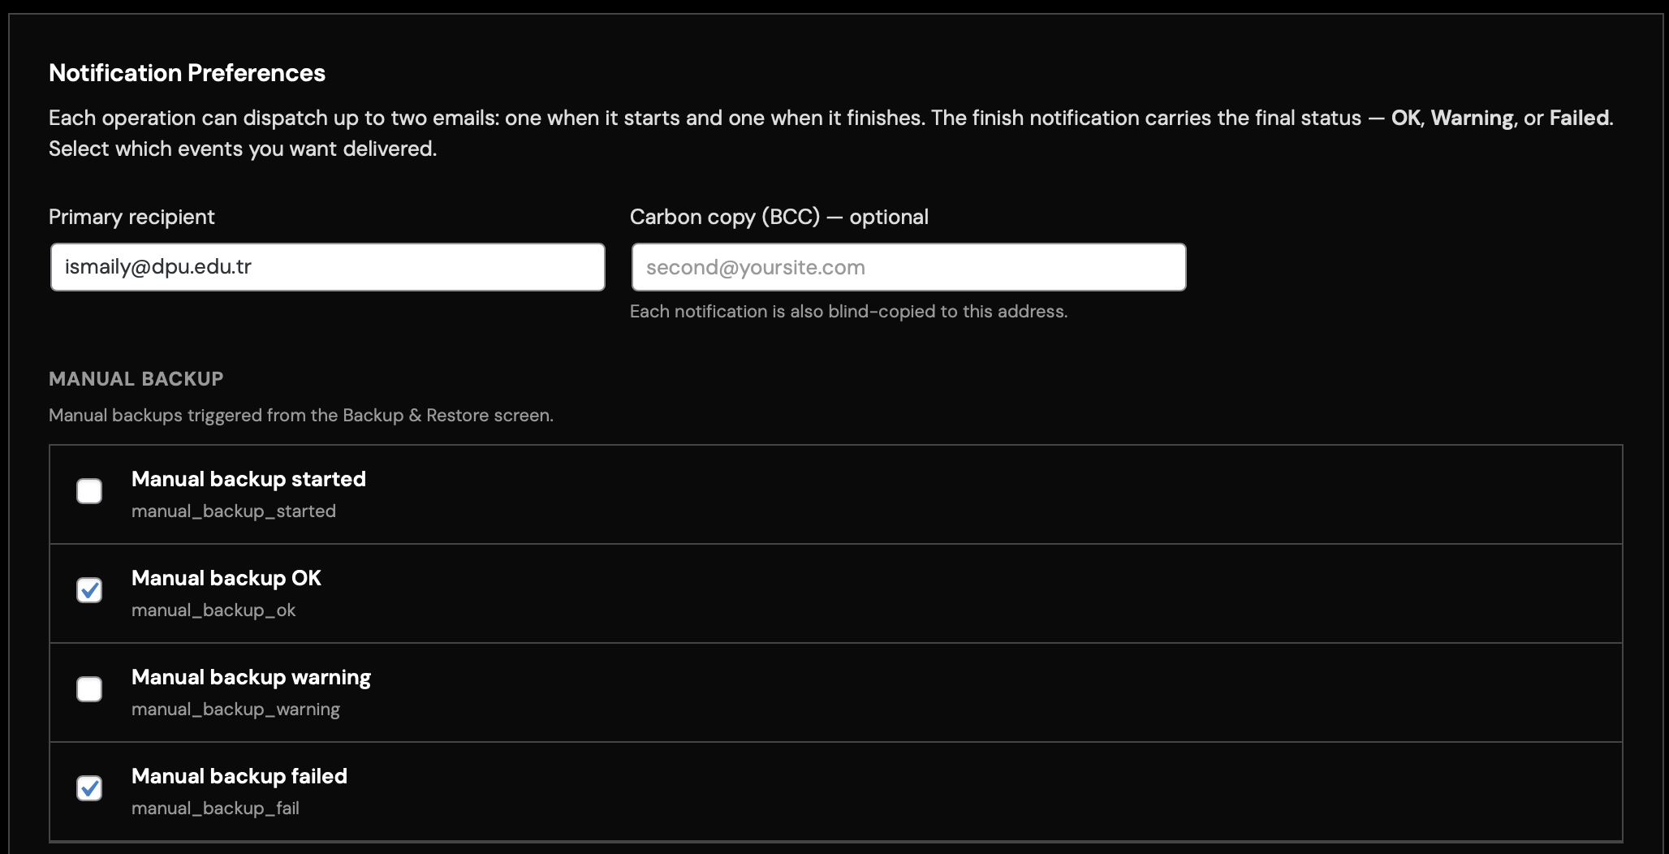Click the 'manual_backup_ok' event key
The height and width of the screenshot is (854, 1669).
pos(213,610)
